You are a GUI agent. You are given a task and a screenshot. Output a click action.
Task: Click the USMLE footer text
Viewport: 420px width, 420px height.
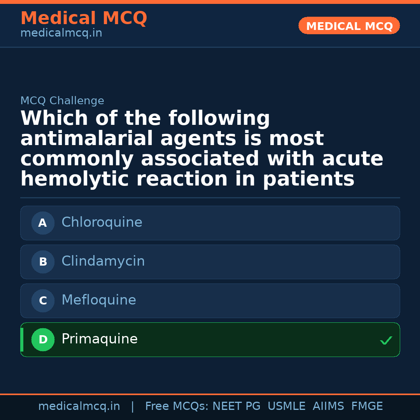tap(286, 406)
